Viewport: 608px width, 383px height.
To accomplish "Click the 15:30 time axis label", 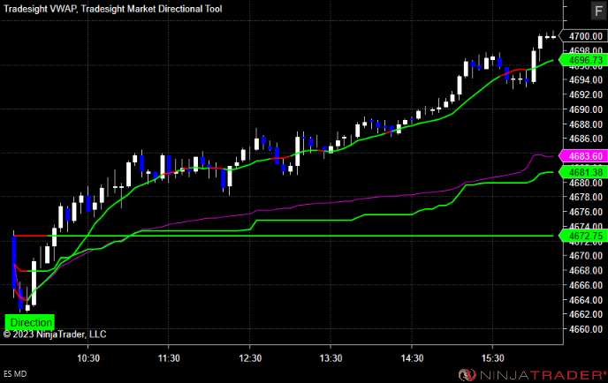I will 493,358.
